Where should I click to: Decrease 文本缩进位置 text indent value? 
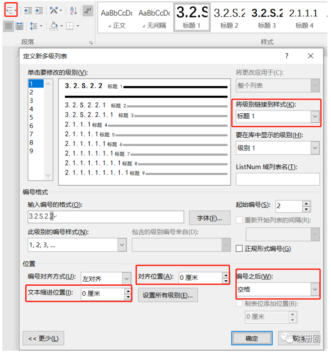point(128,297)
